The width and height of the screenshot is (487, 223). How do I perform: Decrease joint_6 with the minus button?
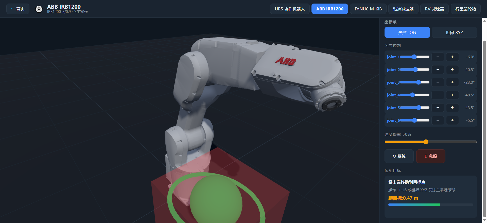coord(438,120)
